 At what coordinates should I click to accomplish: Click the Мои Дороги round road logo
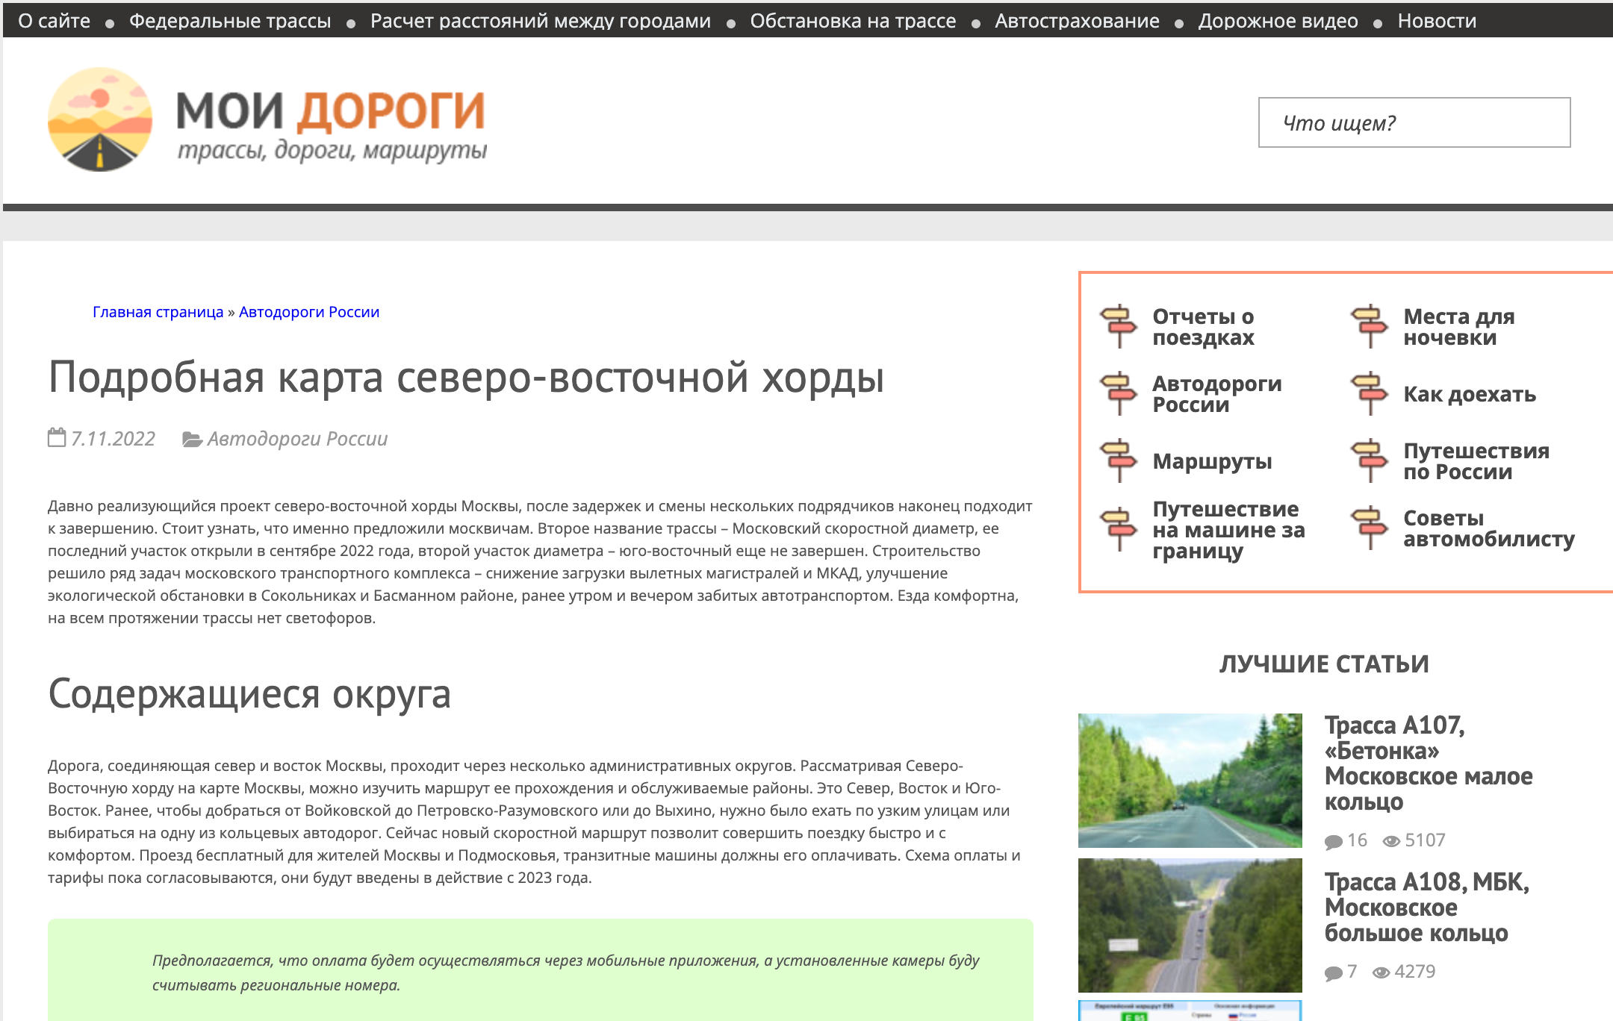pyautogui.click(x=100, y=119)
